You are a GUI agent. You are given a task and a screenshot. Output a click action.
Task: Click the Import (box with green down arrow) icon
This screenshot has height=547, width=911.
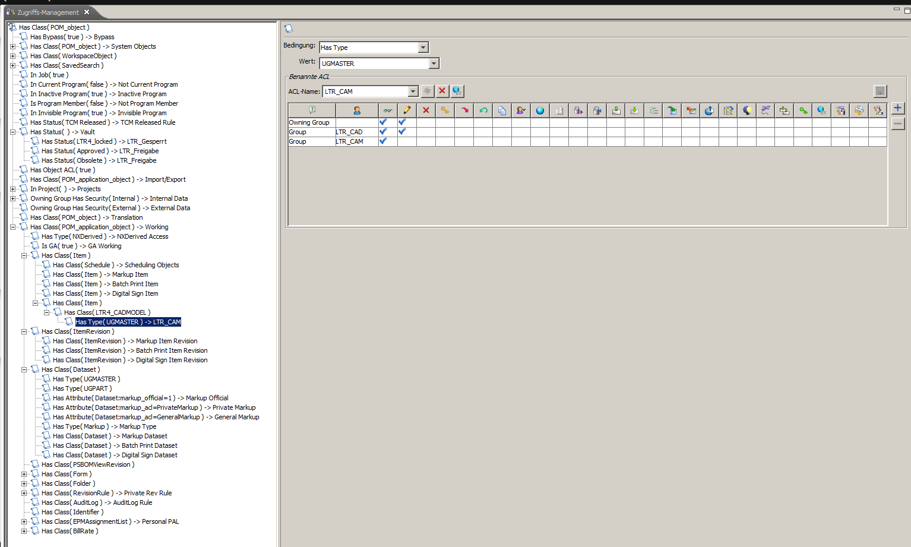click(x=635, y=110)
